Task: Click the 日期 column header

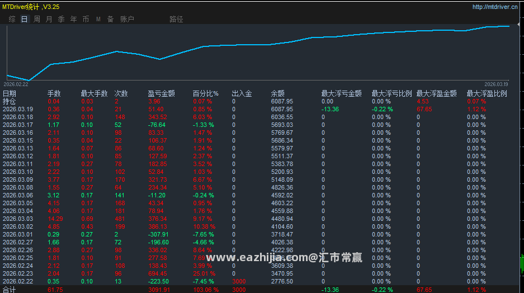Action: click(10, 93)
